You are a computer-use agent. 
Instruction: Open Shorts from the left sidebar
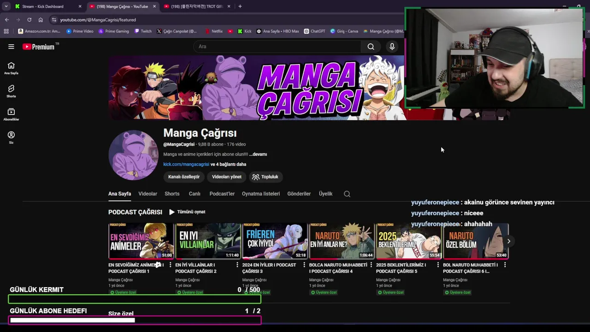coord(11,91)
